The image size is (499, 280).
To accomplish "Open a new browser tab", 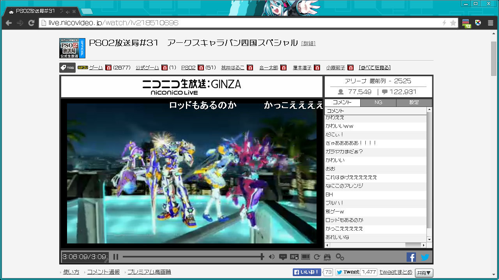I will (87, 11).
